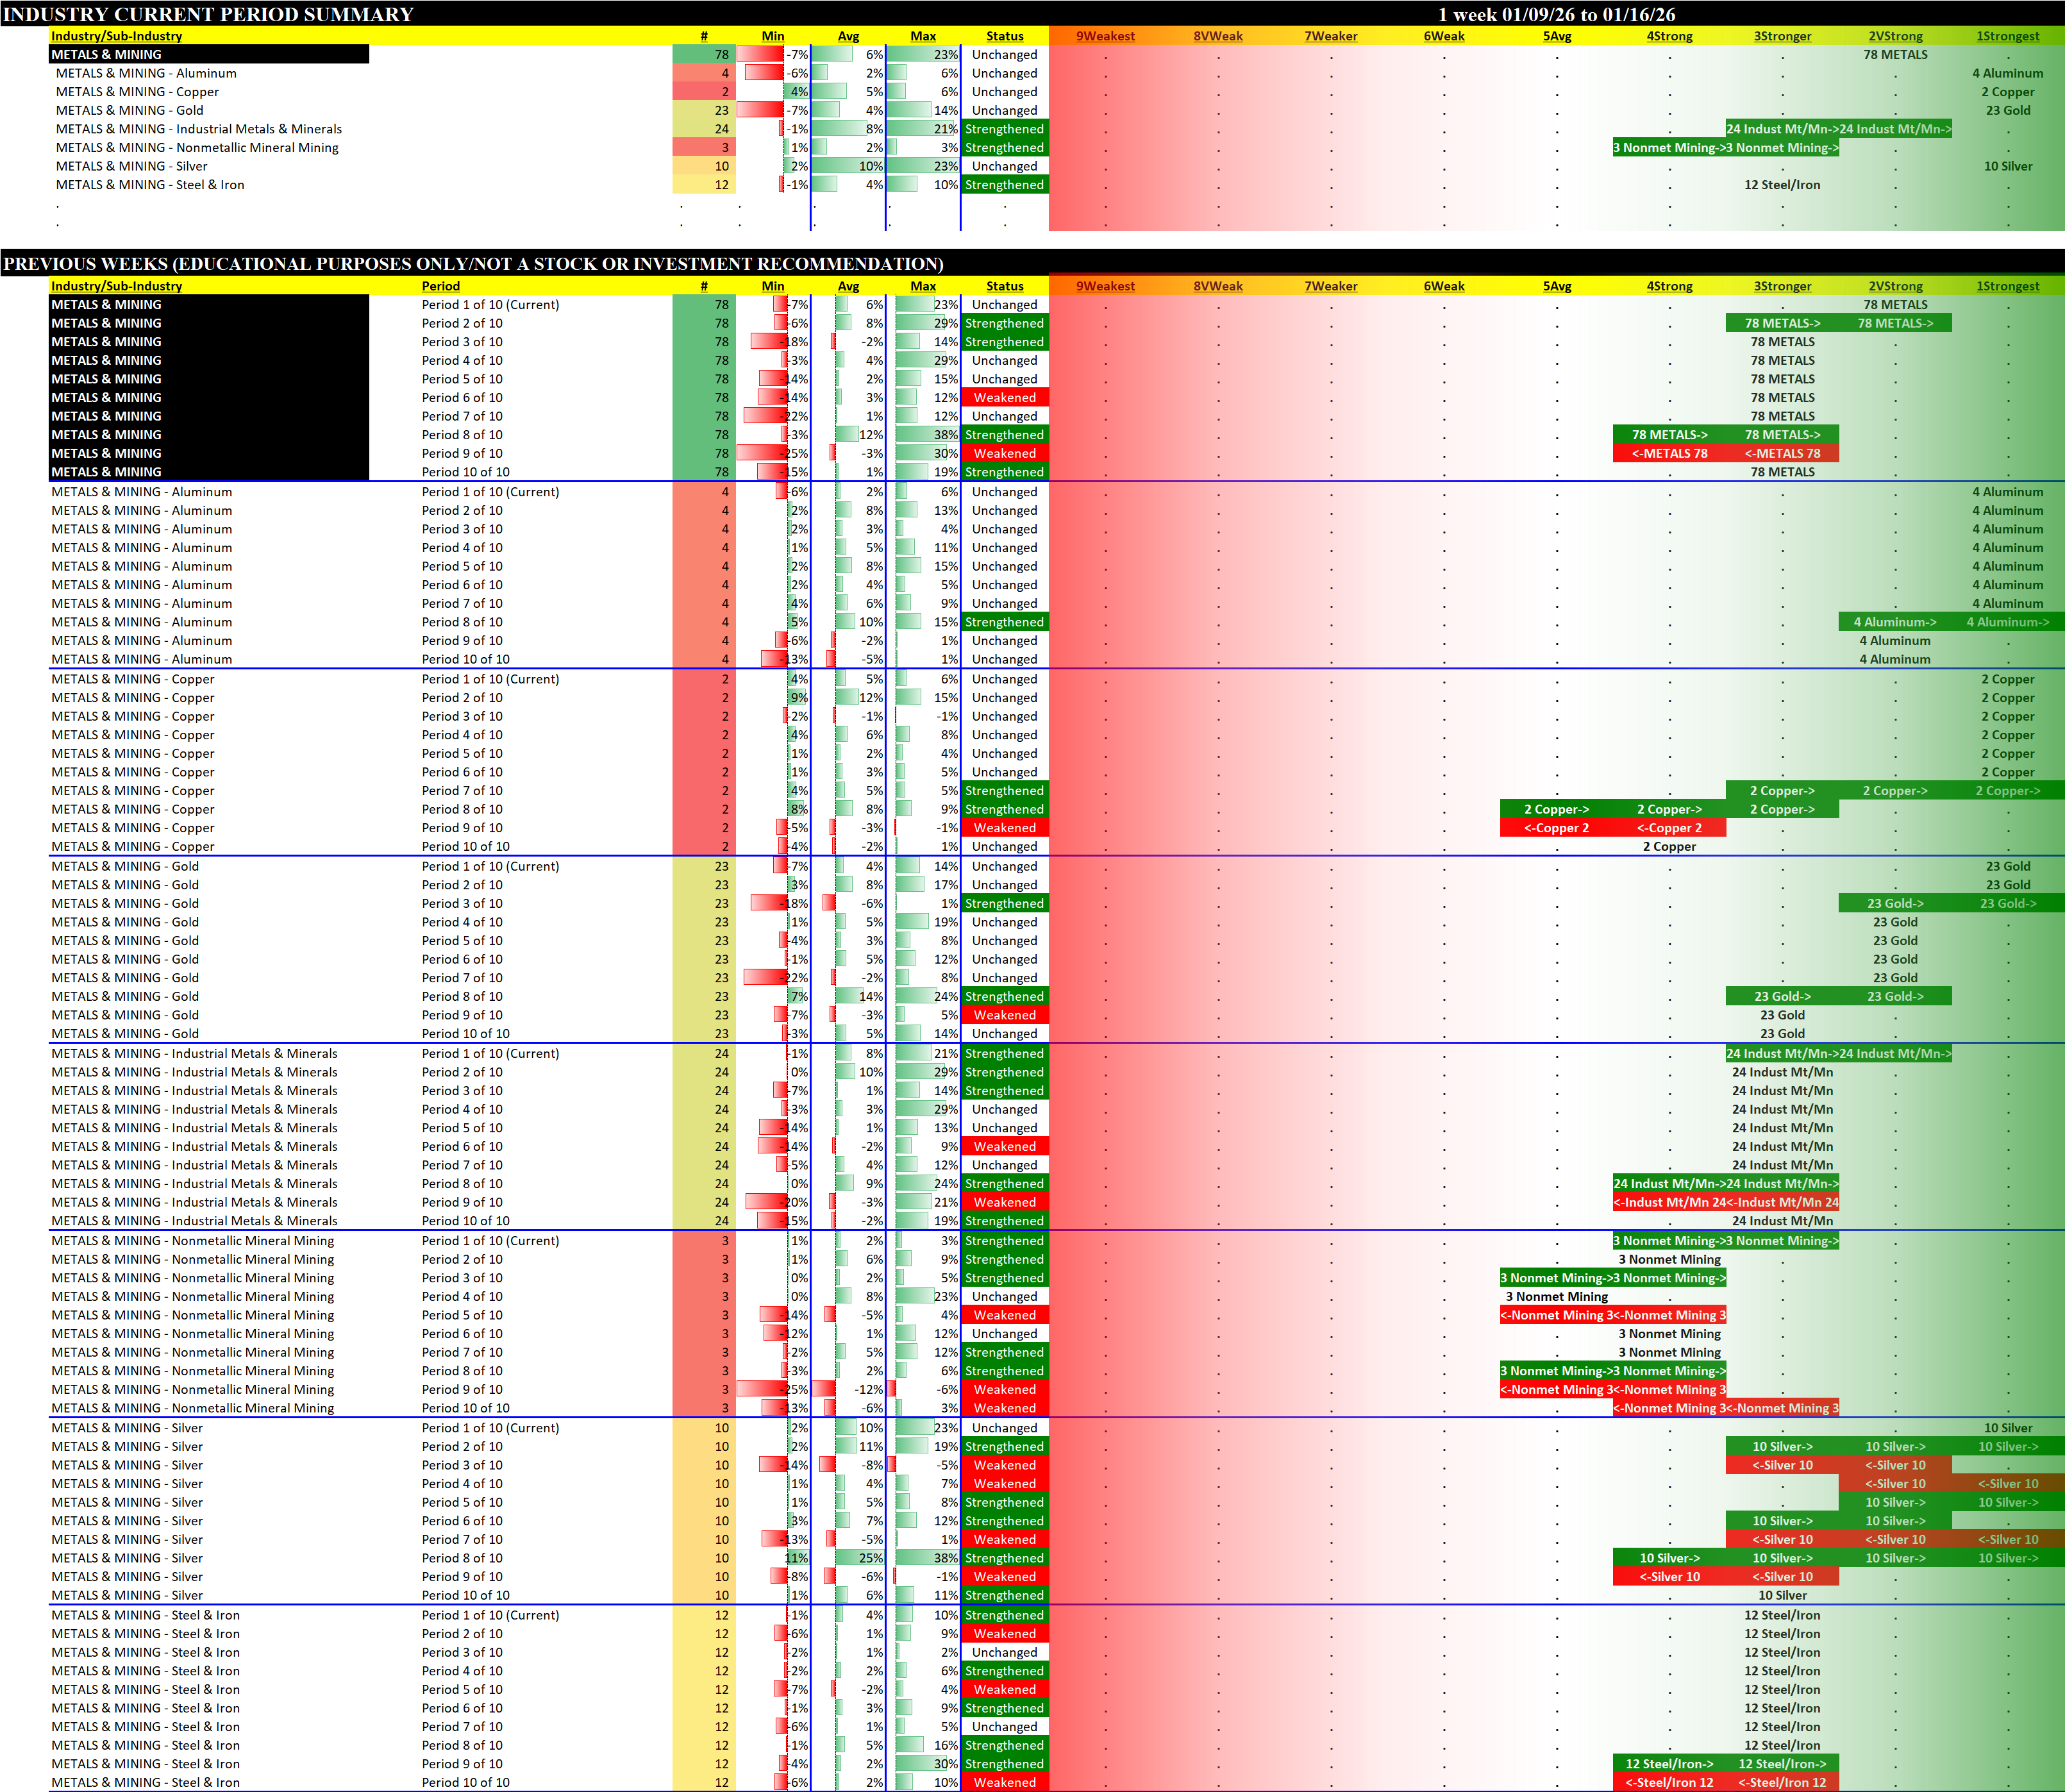
Task: Select the Strengthened status for summary Steel & Iron row
Action: (x=1004, y=185)
